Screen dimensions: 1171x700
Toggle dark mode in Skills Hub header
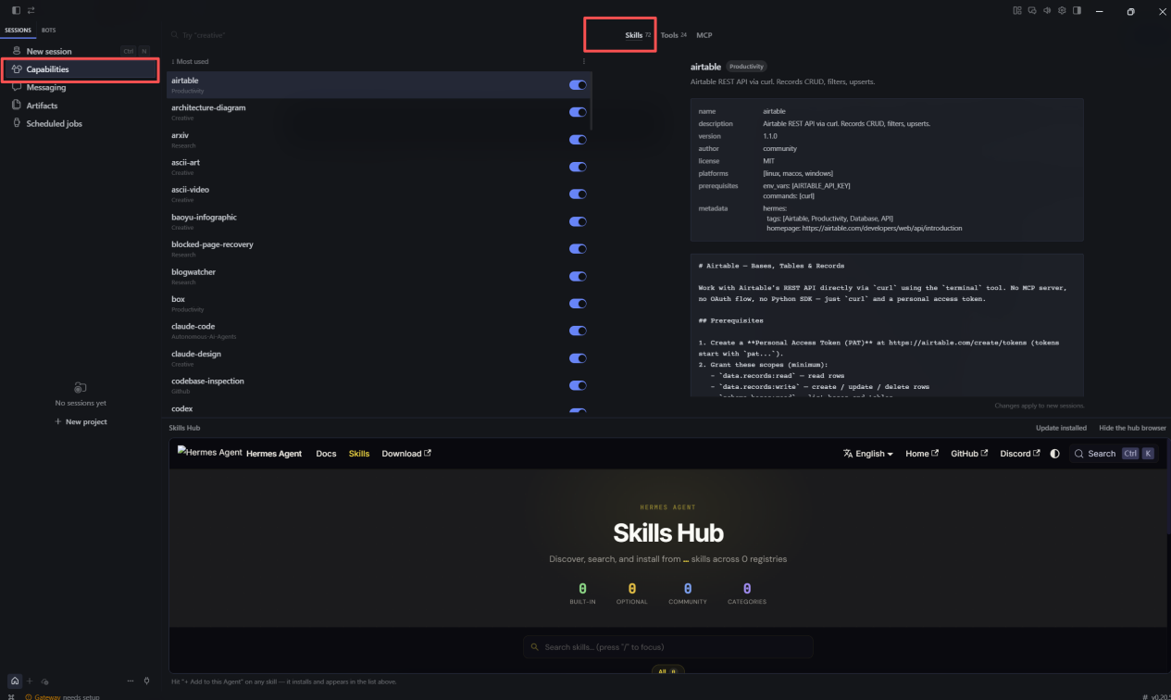(1054, 454)
